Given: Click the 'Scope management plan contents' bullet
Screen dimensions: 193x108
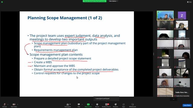Looking at the screenshot, I should tap(56, 55).
